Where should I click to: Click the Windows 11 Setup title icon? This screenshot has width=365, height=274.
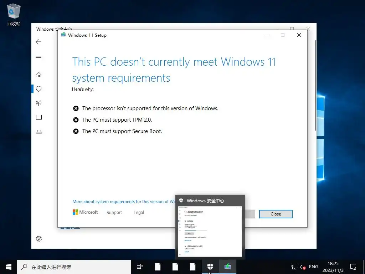(63, 35)
